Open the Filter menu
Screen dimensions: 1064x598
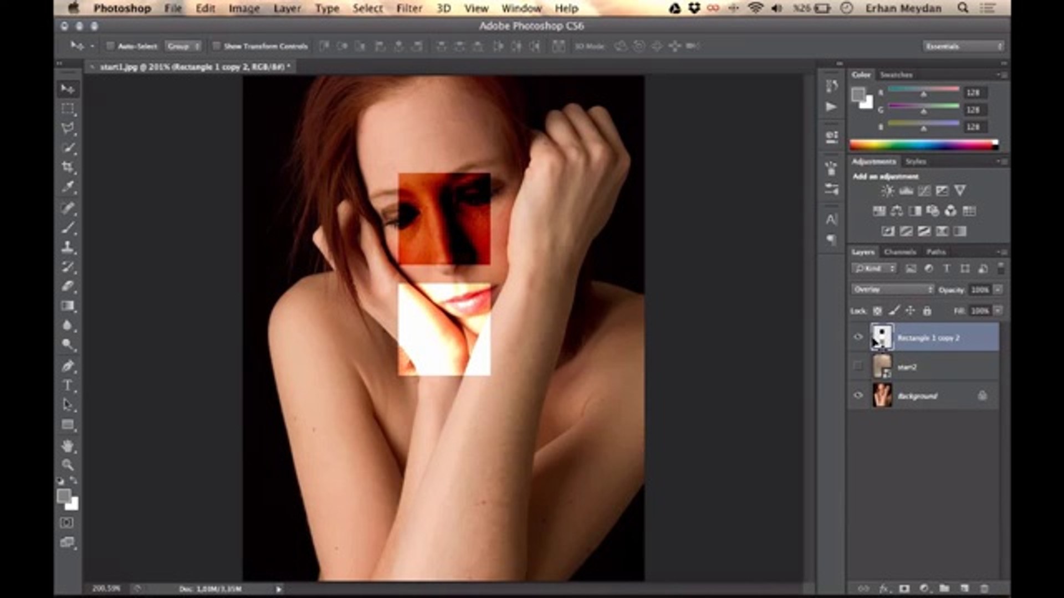point(409,8)
